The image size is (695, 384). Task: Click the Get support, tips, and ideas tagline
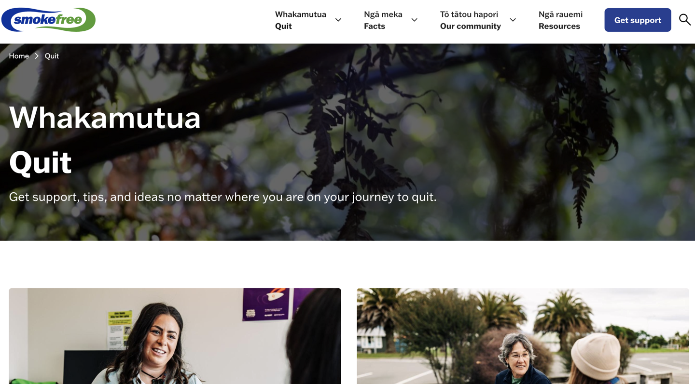pyautogui.click(x=222, y=197)
